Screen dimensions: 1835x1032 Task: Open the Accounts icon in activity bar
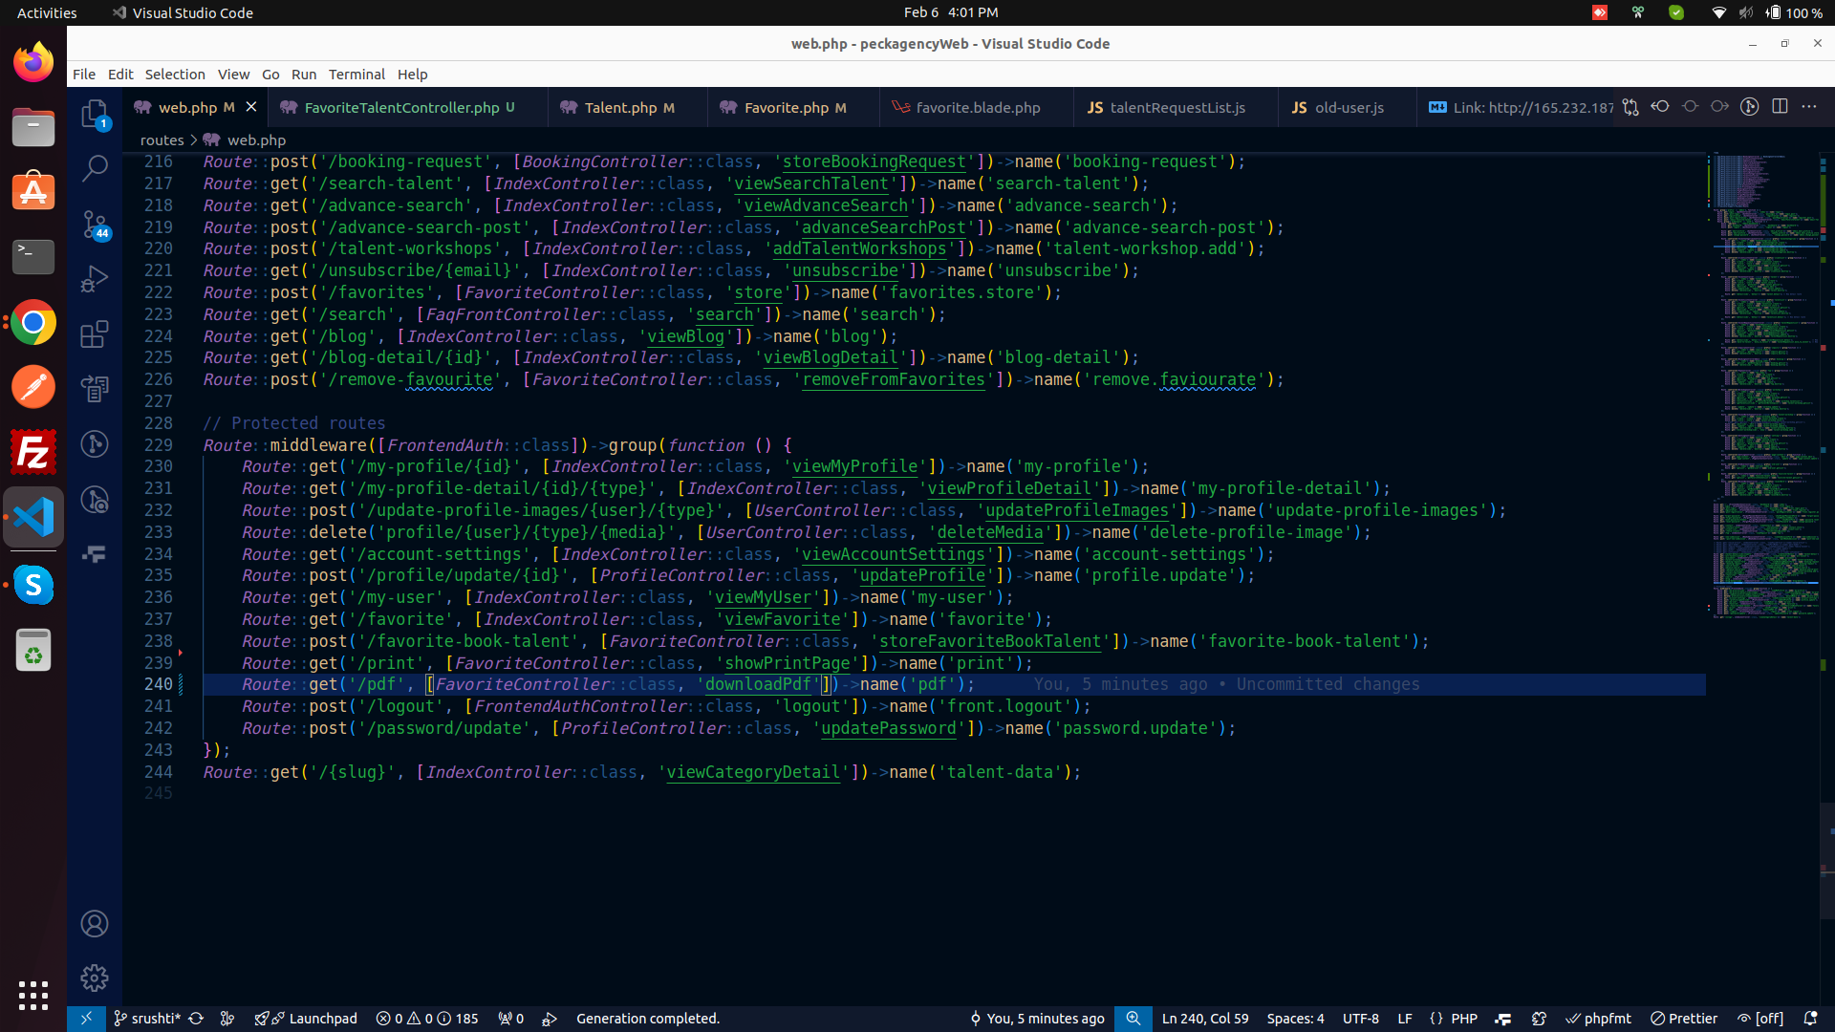(x=94, y=923)
